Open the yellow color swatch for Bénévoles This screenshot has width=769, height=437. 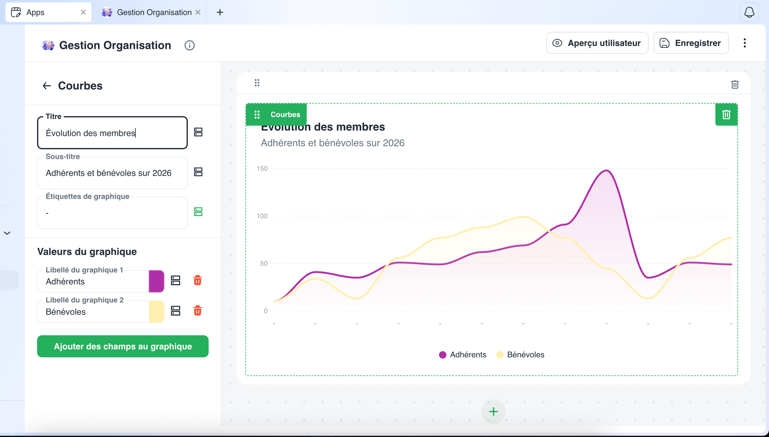[156, 311]
